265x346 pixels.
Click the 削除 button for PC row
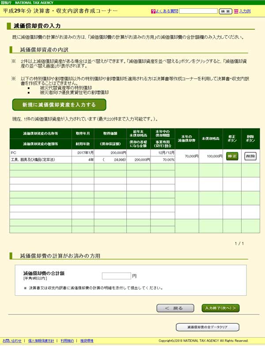pyautogui.click(x=250, y=156)
